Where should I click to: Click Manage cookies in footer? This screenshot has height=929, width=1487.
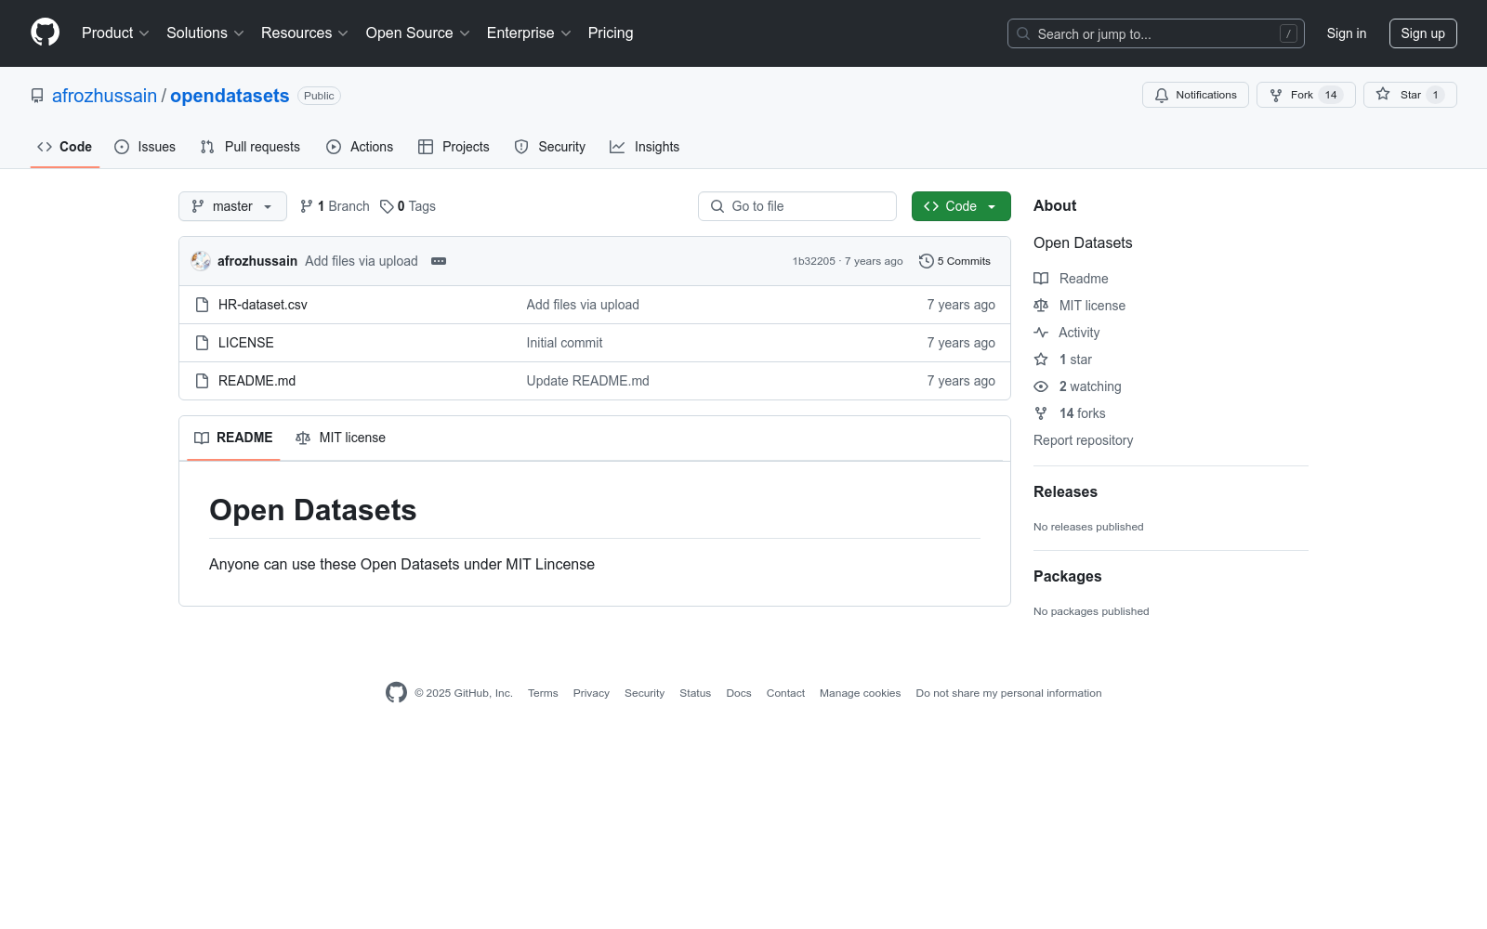coord(861,693)
